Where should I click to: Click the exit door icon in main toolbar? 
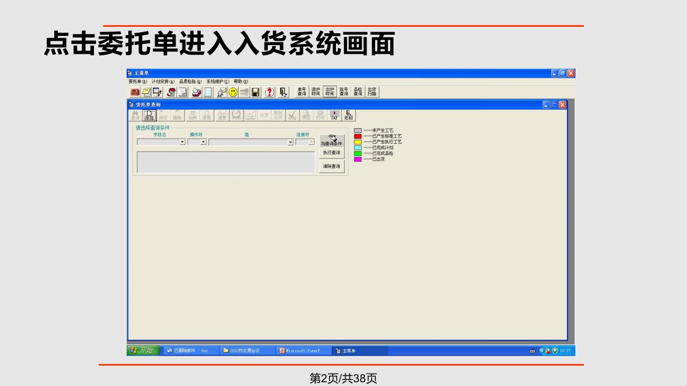tap(283, 92)
